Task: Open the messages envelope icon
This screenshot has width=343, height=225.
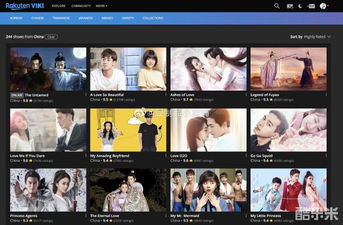Action: point(311,6)
